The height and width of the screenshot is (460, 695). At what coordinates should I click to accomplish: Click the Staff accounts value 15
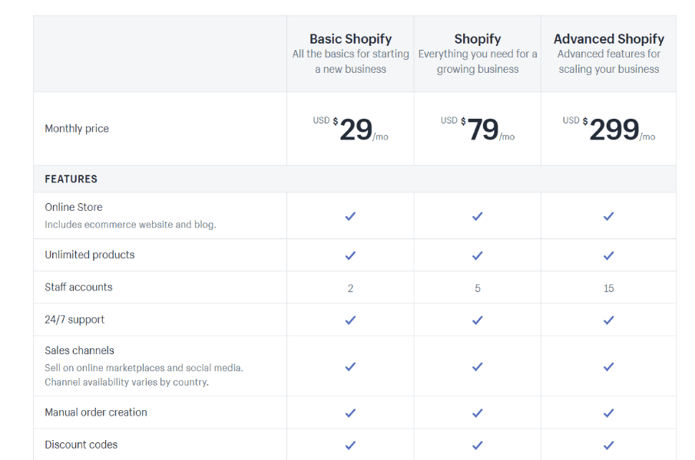608,288
